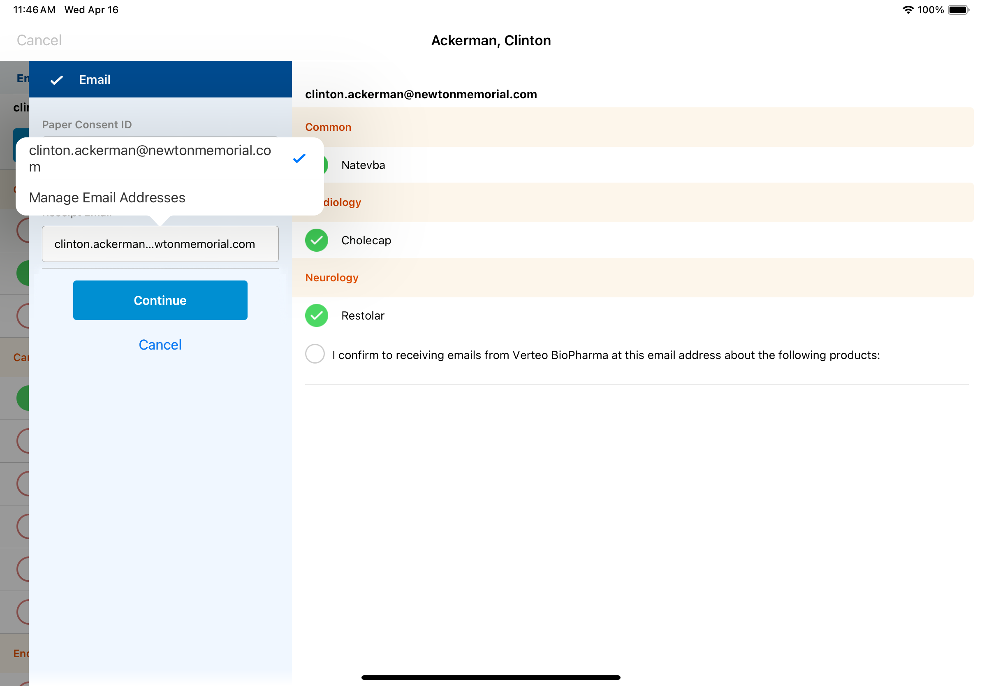Tap the Neurology section header
The width and height of the screenshot is (982, 686).
[x=331, y=278]
